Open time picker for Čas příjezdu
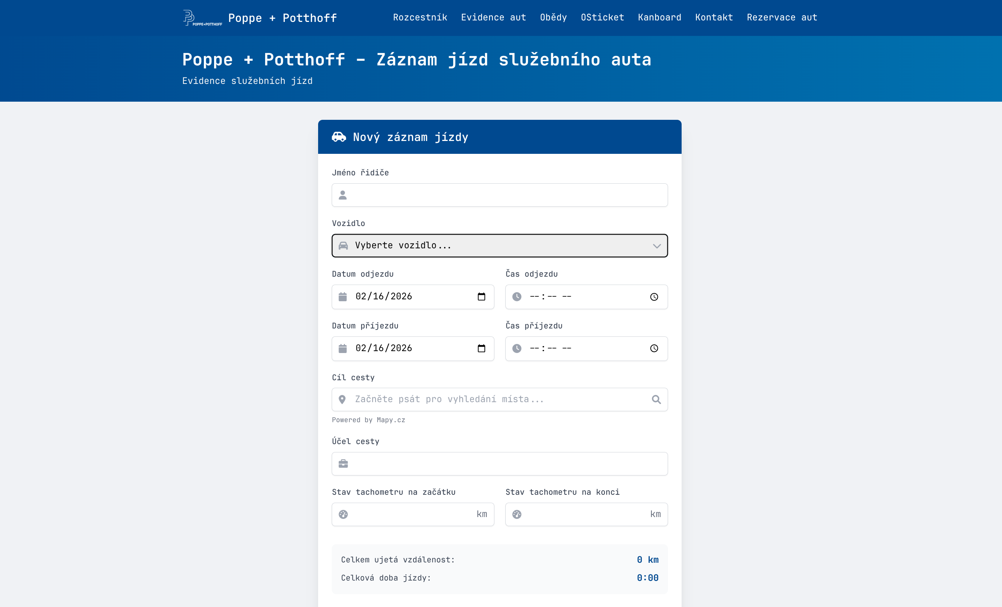The image size is (1002, 607). pos(654,348)
